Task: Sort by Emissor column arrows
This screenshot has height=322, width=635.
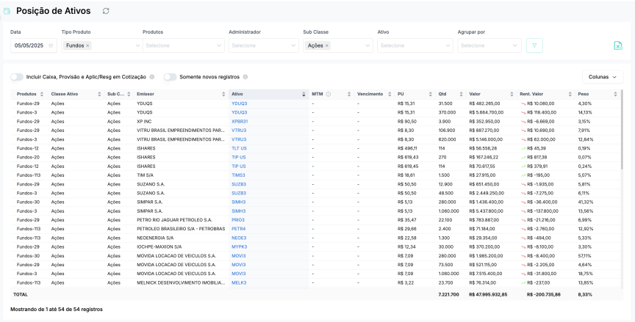Action: tap(223, 94)
